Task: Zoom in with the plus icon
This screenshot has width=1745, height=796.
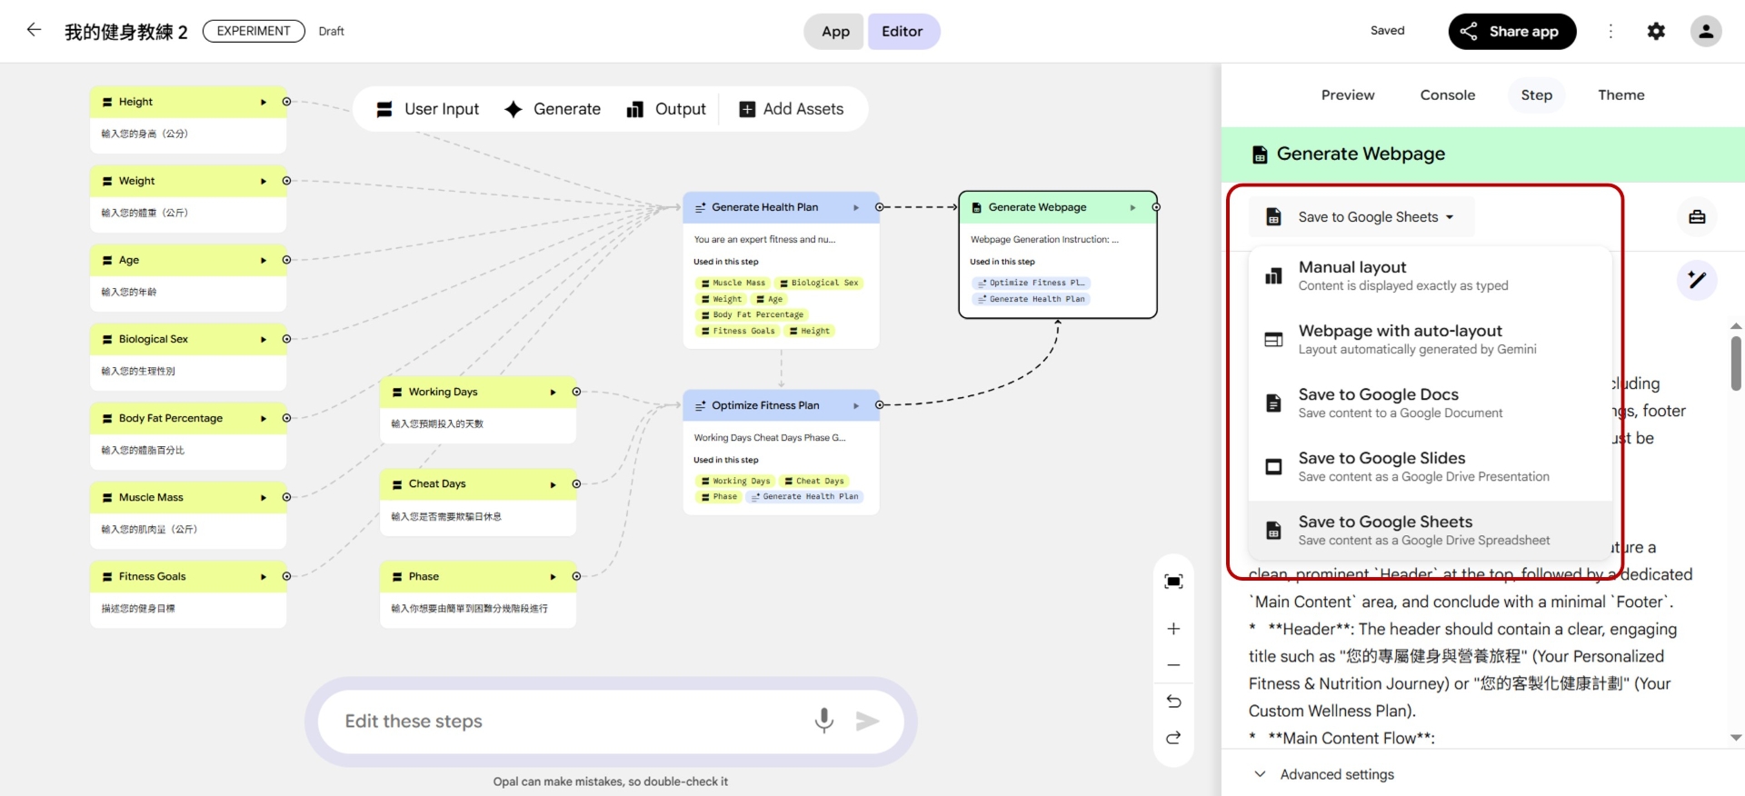Action: point(1173,629)
